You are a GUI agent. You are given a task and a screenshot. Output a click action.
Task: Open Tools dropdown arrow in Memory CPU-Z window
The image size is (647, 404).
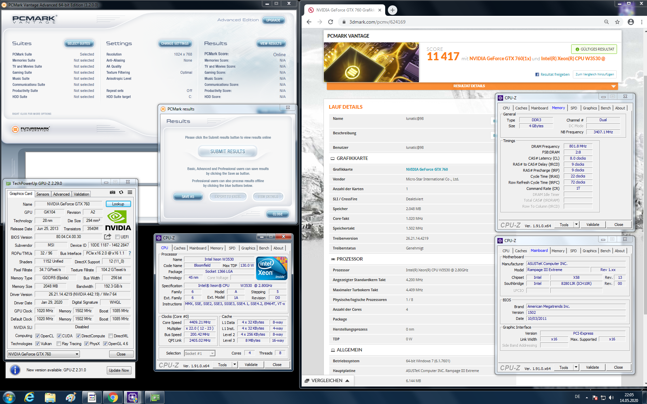click(x=577, y=225)
